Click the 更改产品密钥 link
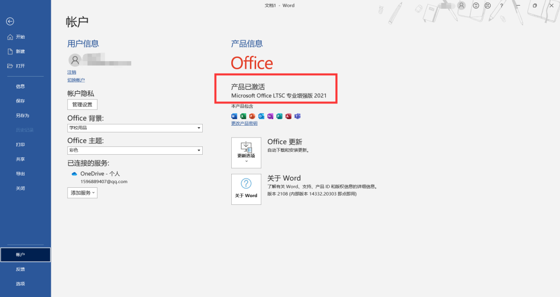The image size is (560, 297). click(x=244, y=123)
